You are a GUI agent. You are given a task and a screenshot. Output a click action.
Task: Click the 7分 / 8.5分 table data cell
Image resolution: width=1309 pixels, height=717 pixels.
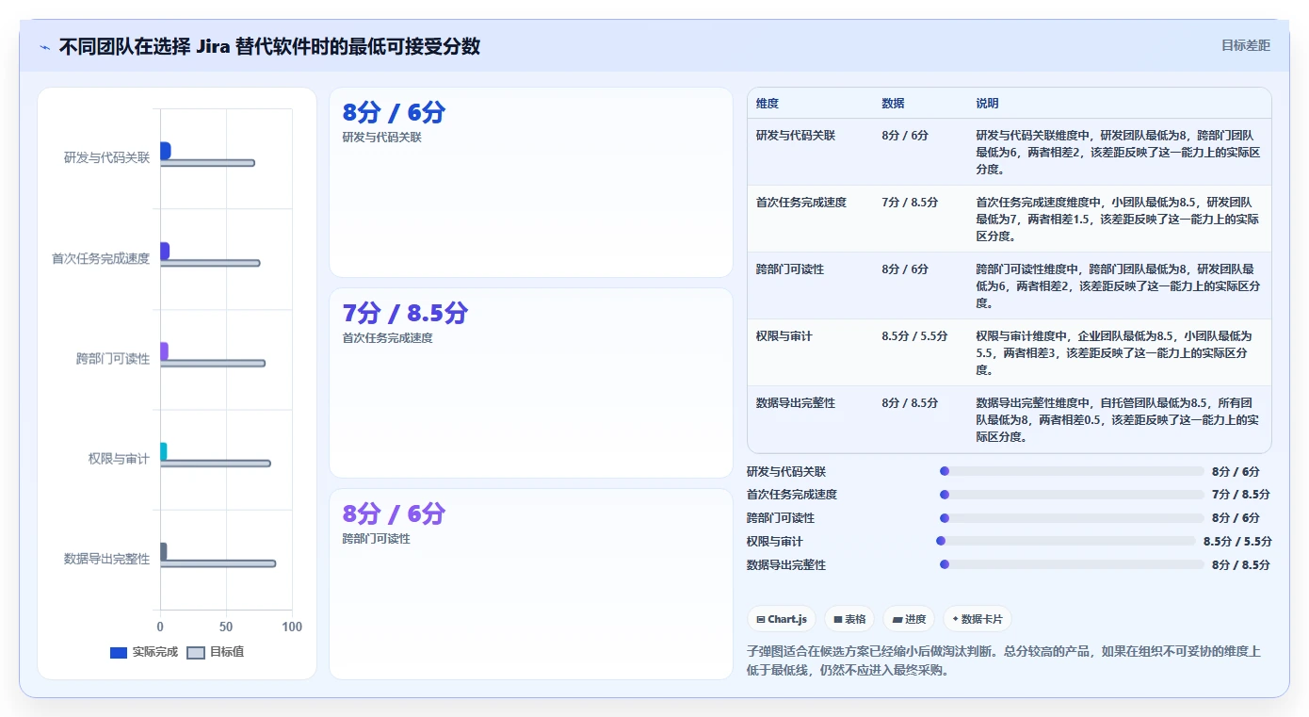910,203
